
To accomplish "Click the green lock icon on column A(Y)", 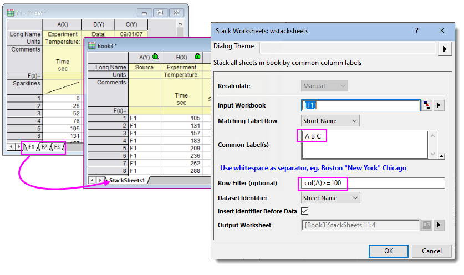I will point(155,56).
